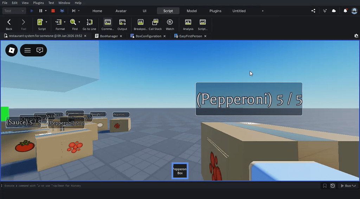Open the Test menu in menu bar
360x199 pixels.
51,3
